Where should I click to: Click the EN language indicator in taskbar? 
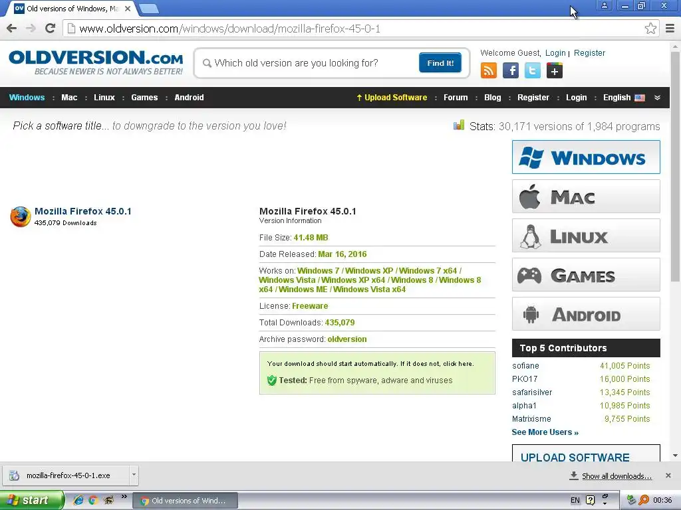tap(575, 500)
